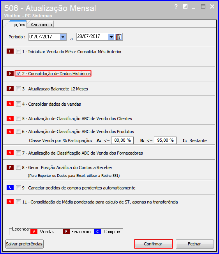Image resolution: width=219 pixels, height=254 pixels.
Task: Uncheck 2 - Consolidação de Dados Históricos
Action: click(x=18, y=74)
